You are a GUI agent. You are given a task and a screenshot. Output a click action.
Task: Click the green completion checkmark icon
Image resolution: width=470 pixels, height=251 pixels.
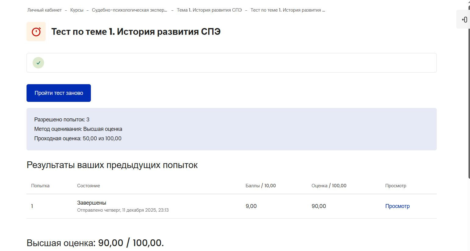pos(38,63)
